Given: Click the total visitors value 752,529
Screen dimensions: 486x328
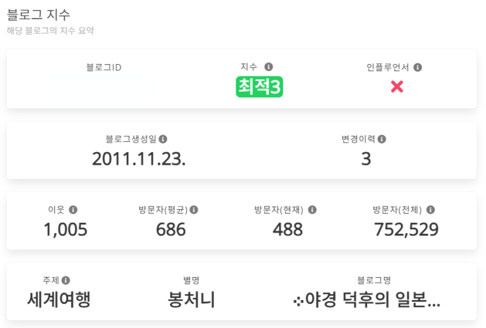Looking at the screenshot, I should (x=406, y=229).
